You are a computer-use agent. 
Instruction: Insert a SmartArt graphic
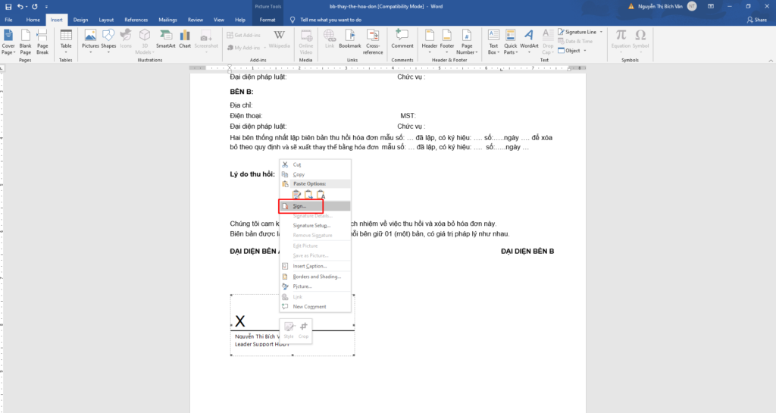click(165, 39)
